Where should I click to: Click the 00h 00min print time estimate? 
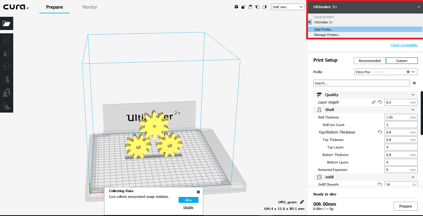click(x=325, y=204)
